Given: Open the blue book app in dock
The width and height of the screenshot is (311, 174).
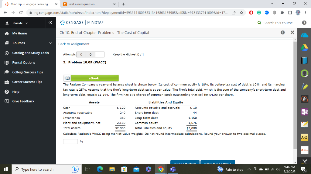Looking at the screenshot, I should coord(304,60).
